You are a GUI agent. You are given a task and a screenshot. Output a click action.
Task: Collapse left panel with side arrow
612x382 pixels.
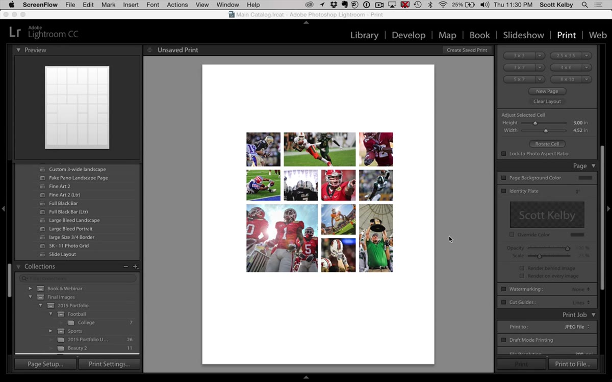tap(4, 208)
